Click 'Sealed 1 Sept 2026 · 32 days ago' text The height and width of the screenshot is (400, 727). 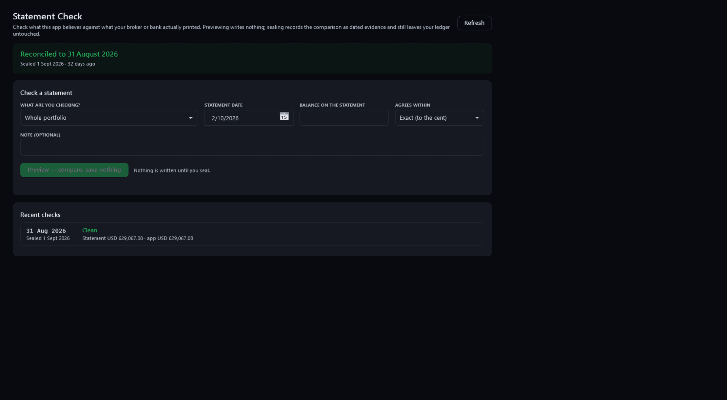(58, 64)
